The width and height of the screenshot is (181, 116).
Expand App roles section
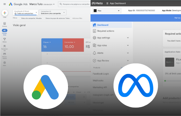128,45
